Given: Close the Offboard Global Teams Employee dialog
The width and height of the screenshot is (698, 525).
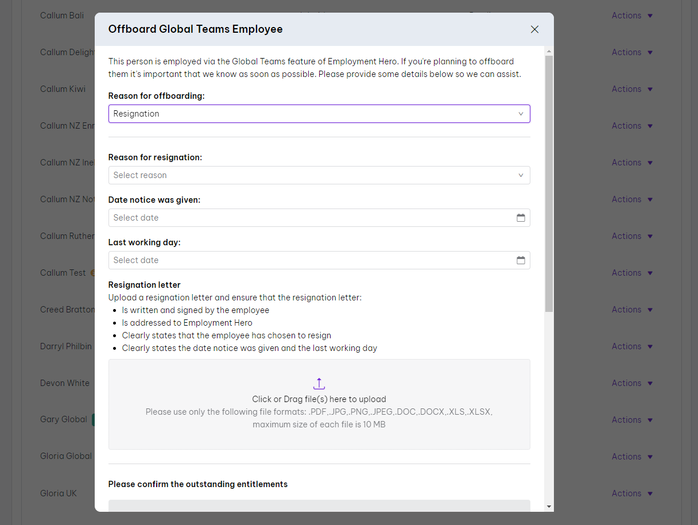Looking at the screenshot, I should point(534,29).
